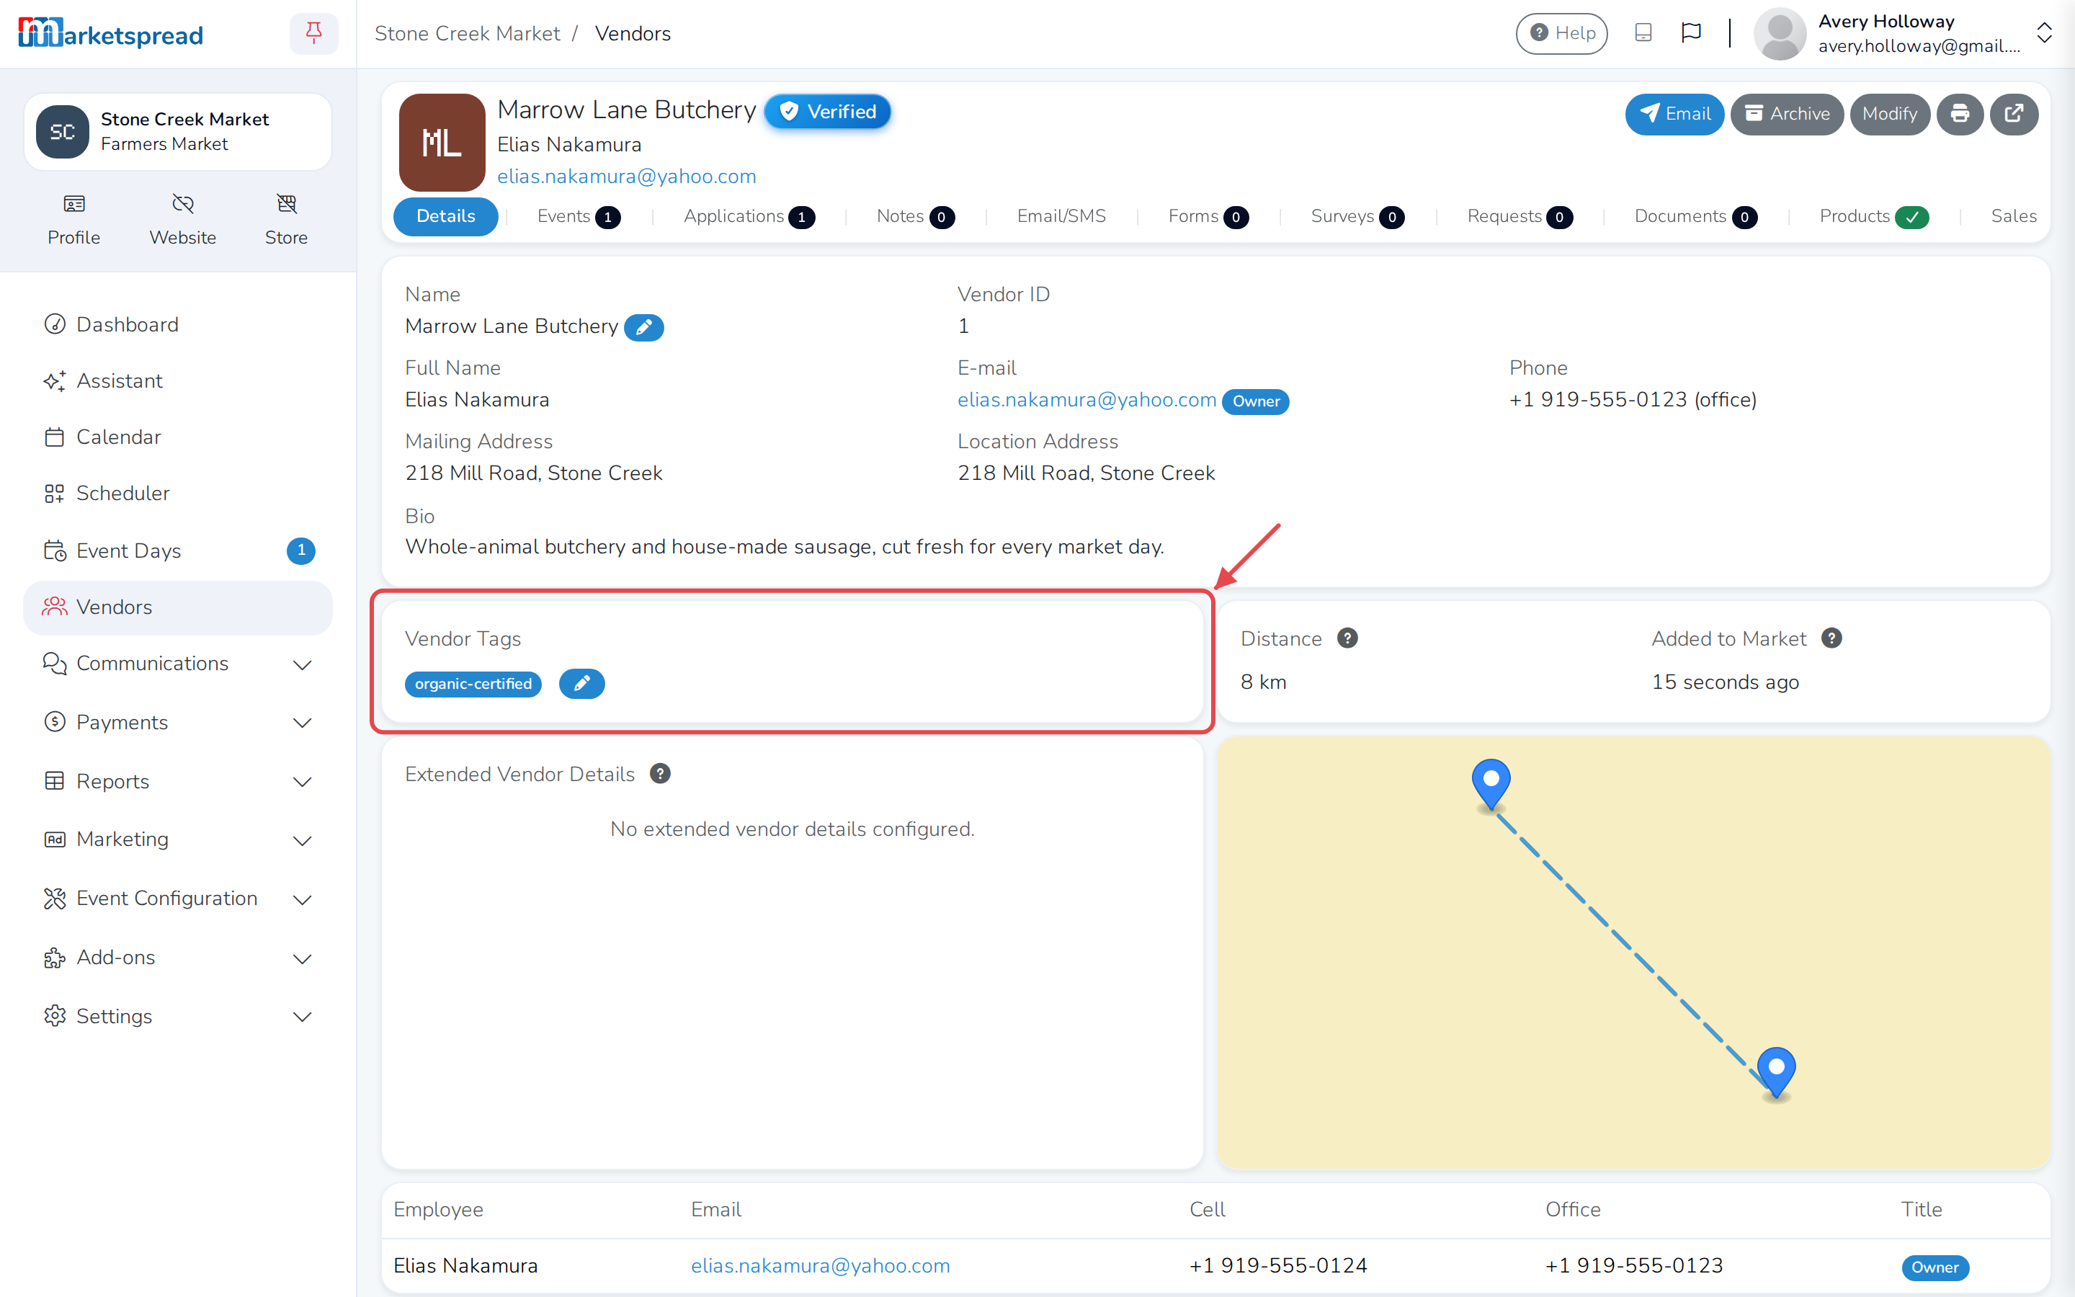This screenshot has width=2075, height=1297.
Task: Click the Email vendor button
Action: pos(1674,114)
